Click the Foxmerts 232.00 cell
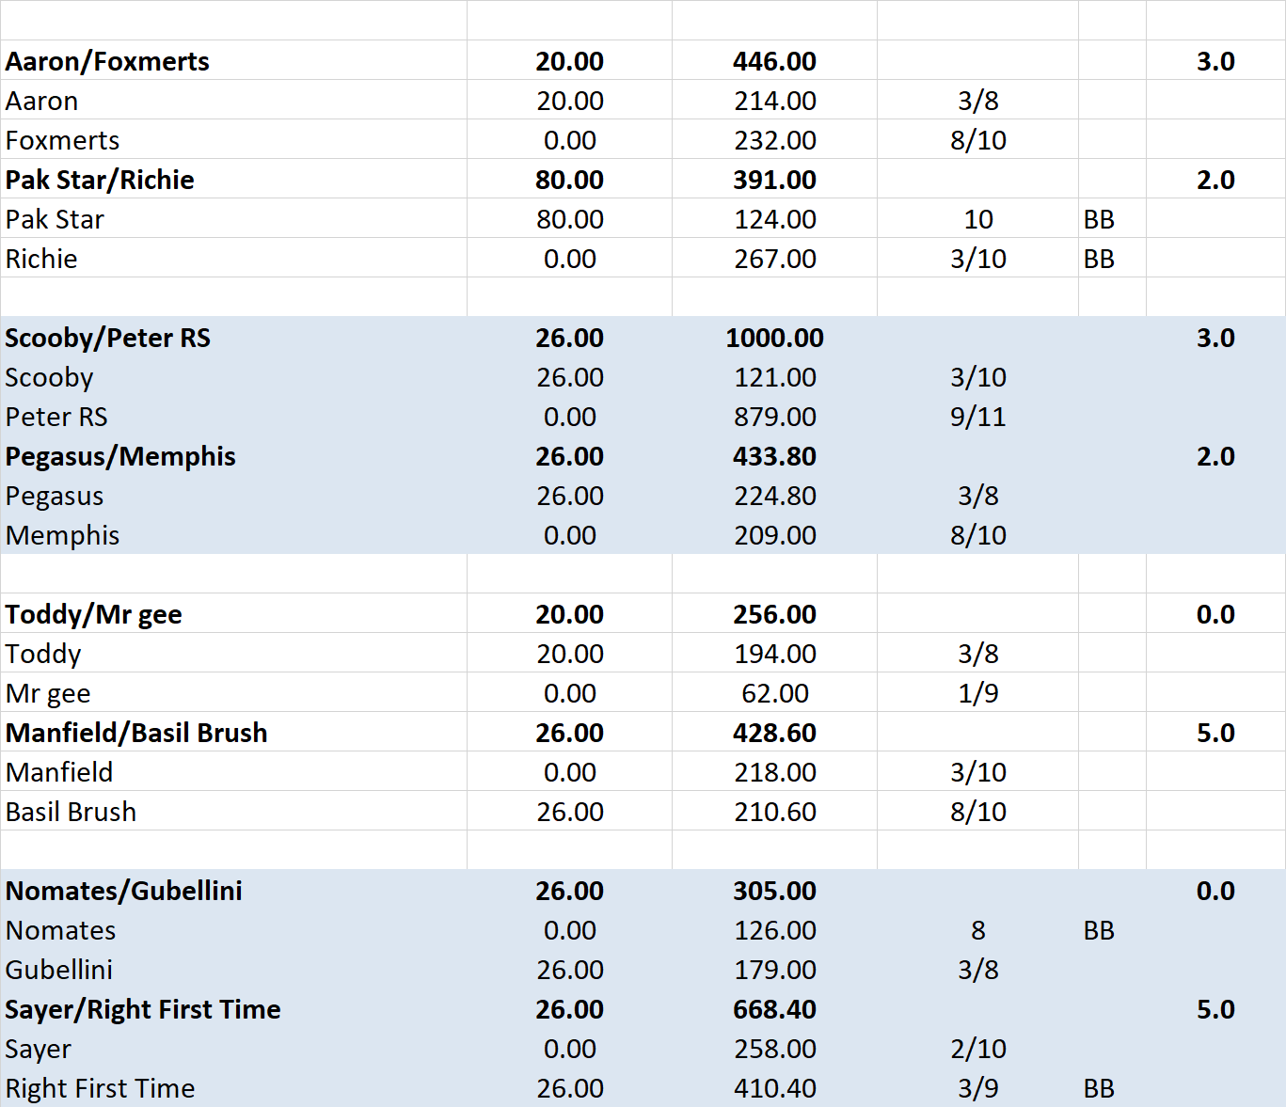 (774, 140)
